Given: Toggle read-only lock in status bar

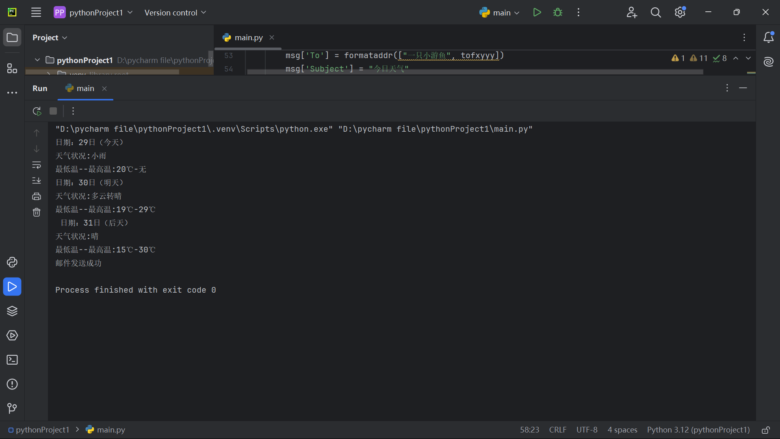Looking at the screenshot, I should 766,430.
